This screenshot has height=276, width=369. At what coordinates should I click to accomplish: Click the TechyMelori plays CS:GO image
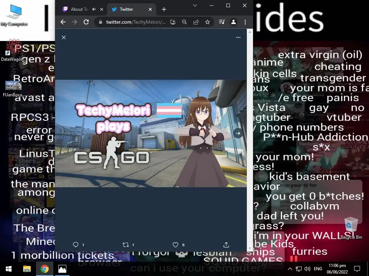click(x=151, y=134)
